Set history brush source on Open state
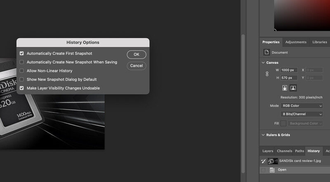Viewport: 330px width, 182px height. pos(263,170)
